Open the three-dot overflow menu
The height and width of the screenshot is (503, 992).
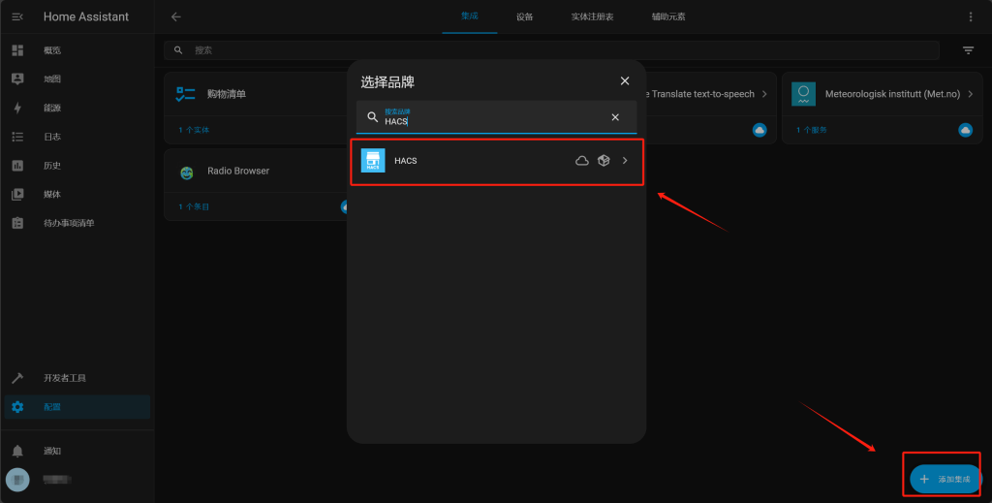(971, 17)
